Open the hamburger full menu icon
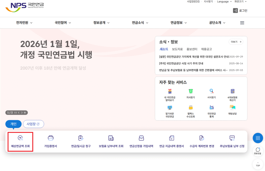Viewport: 265px width, 171px height. tap(242, 23)
